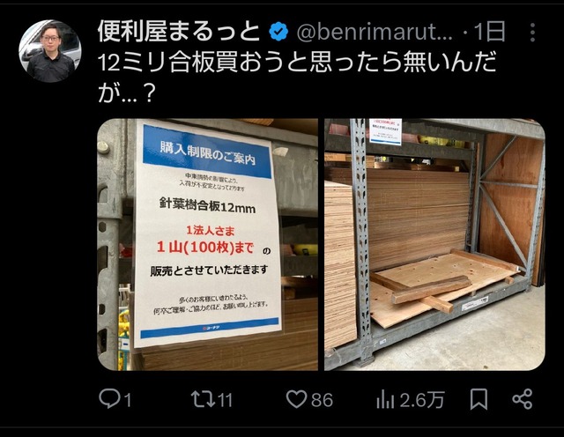Bookmark this post
Viewport: 564px width, 437px height.
tap(479, 399)
